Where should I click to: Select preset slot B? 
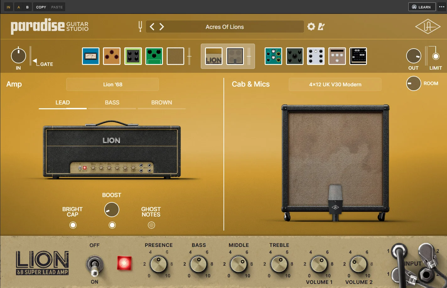coord(27,7)
